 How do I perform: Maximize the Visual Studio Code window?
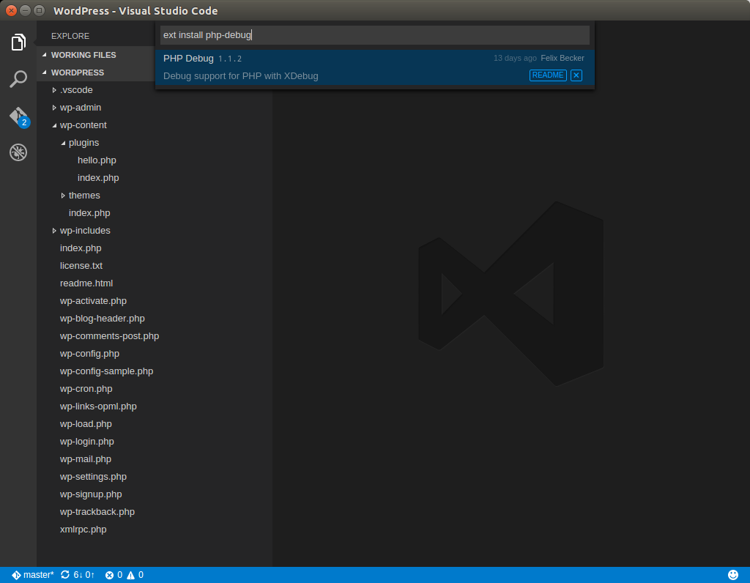[40, 10]
